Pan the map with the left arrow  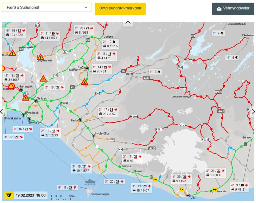(2, 111)
